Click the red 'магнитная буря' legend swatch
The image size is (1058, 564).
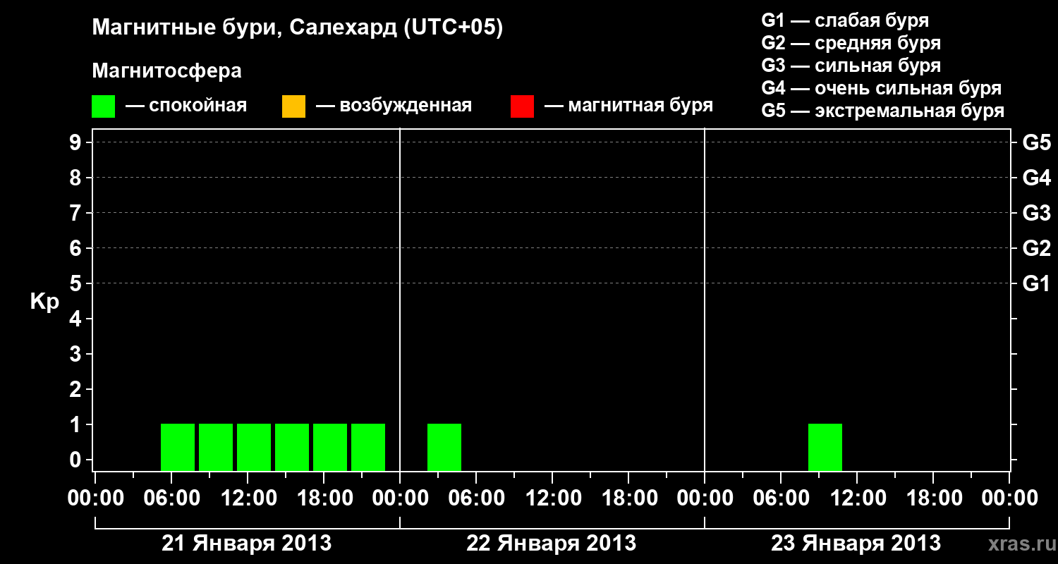click(x=522, y=106)
